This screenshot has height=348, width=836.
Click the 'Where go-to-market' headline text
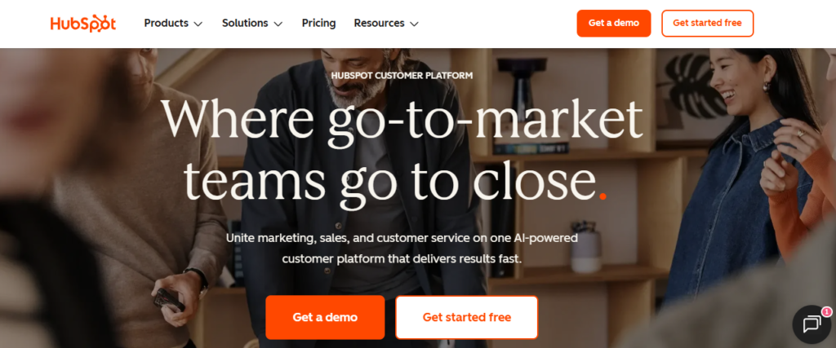coord(402,118)
